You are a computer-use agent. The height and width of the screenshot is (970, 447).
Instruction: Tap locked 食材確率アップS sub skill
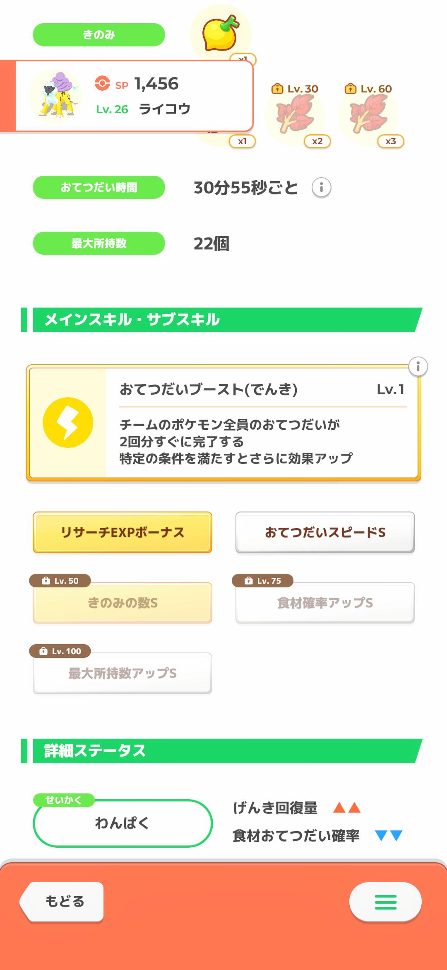325,603
